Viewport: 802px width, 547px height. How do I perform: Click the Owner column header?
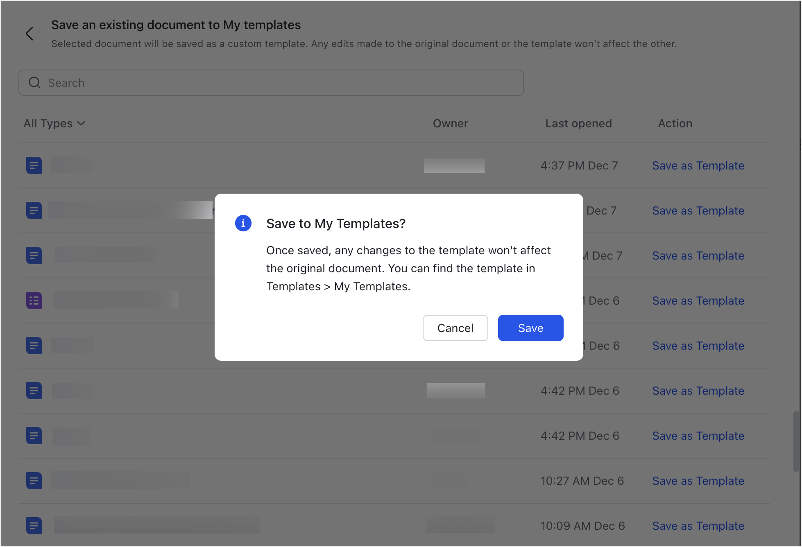pos(450,123)
